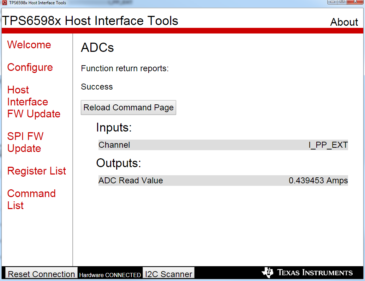Open the About page
The height and width of the screenshot is (281, 365).
click(x=344, y=22)
